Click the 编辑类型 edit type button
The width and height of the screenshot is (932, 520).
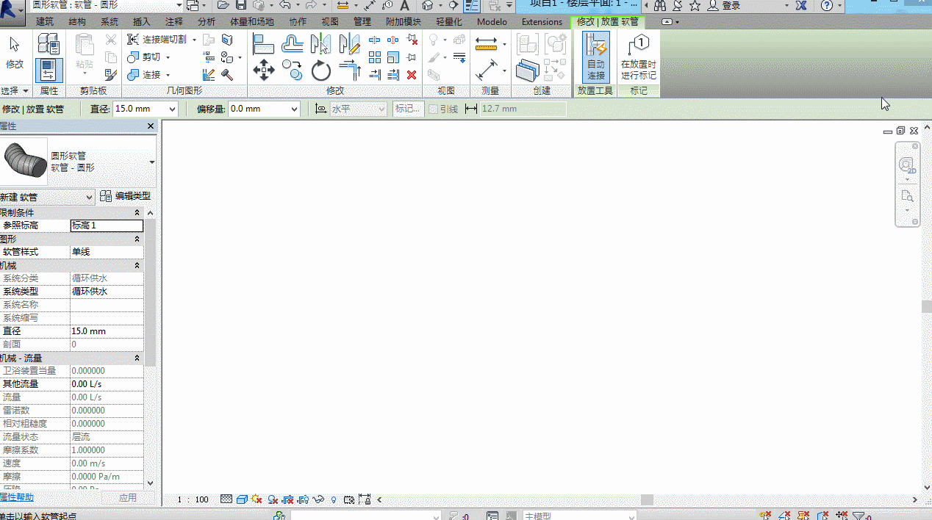pyautogui.click(x=125, y=196)
